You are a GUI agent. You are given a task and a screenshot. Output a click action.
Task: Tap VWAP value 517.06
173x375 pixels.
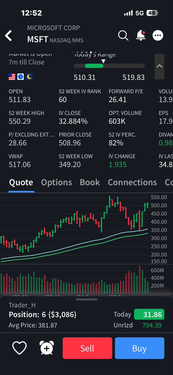pyautogui.click(x=20, y=165)
